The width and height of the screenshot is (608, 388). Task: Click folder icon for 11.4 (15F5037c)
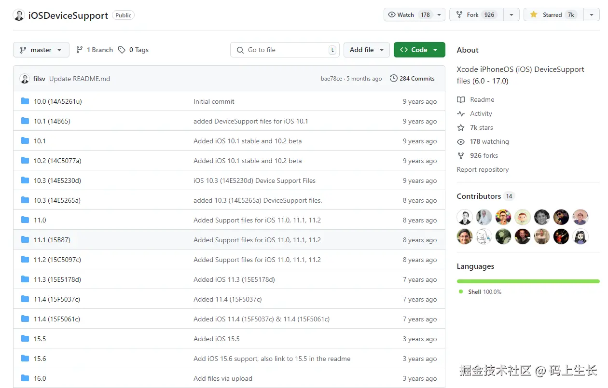(25, 299)
